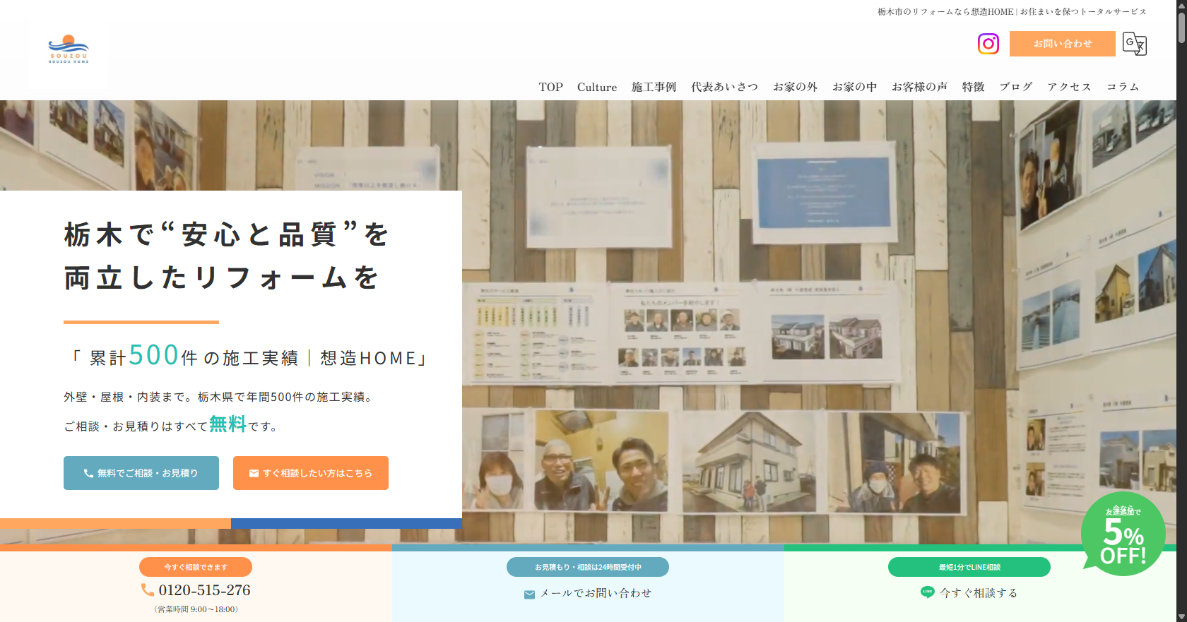
Task: Open the Instagram icon link
Action: point(988,44)
